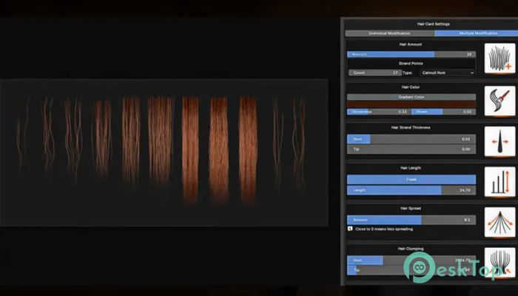Select the sparsest hair card at far left
This screenshot has height=296, width=518.
(22, 135)
